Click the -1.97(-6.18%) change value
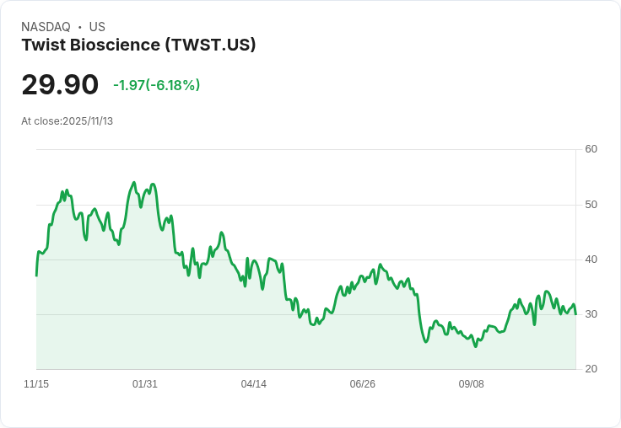Viewport: 621px width, 428px height. pyautogui.click(x=156, y=85)
